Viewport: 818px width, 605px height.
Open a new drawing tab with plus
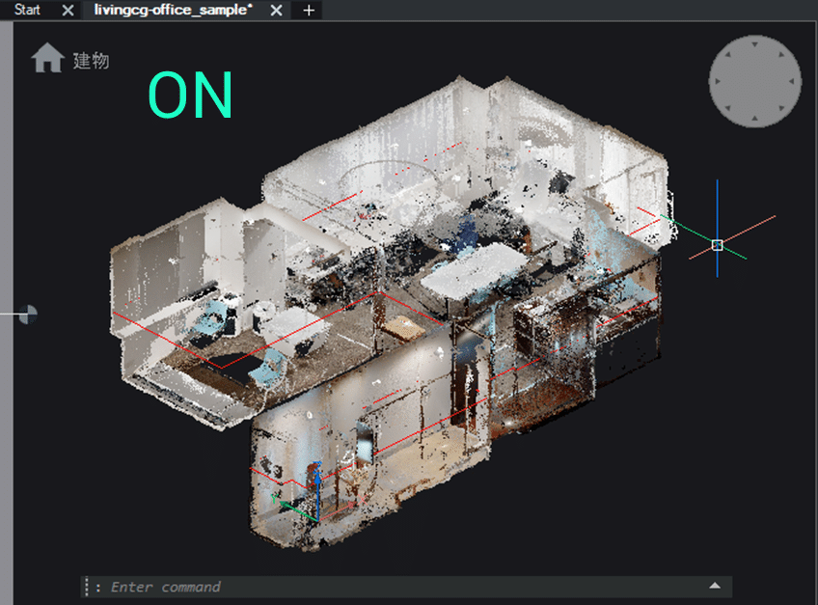tap(309, 10)
